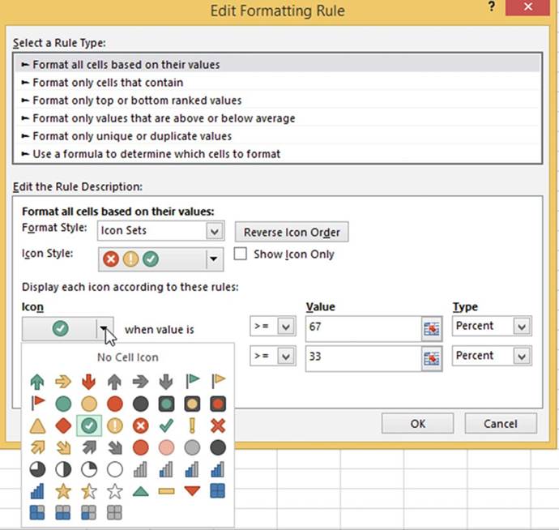Enable the Show Icon Only checkbox
This screenshot has height=530, width=559.
(x=240, y=254)
